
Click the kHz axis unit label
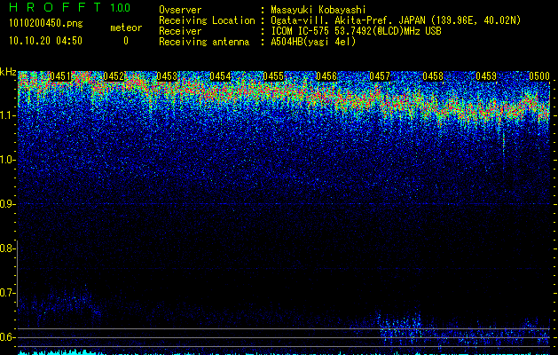click(8, 72)
